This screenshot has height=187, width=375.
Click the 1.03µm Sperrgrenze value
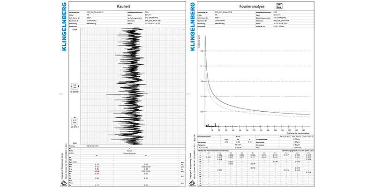pos(297,142)
